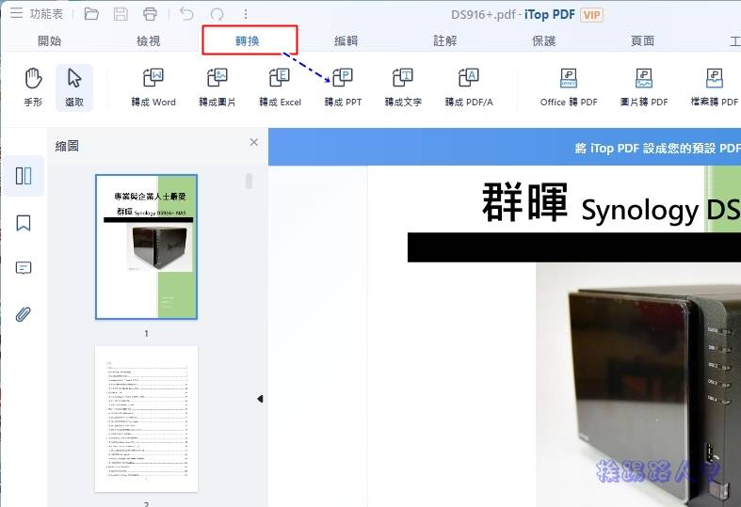This screenshot has height=507, width=741.
Task: Switch to the 註解 tab
Action: coord(445,41)
